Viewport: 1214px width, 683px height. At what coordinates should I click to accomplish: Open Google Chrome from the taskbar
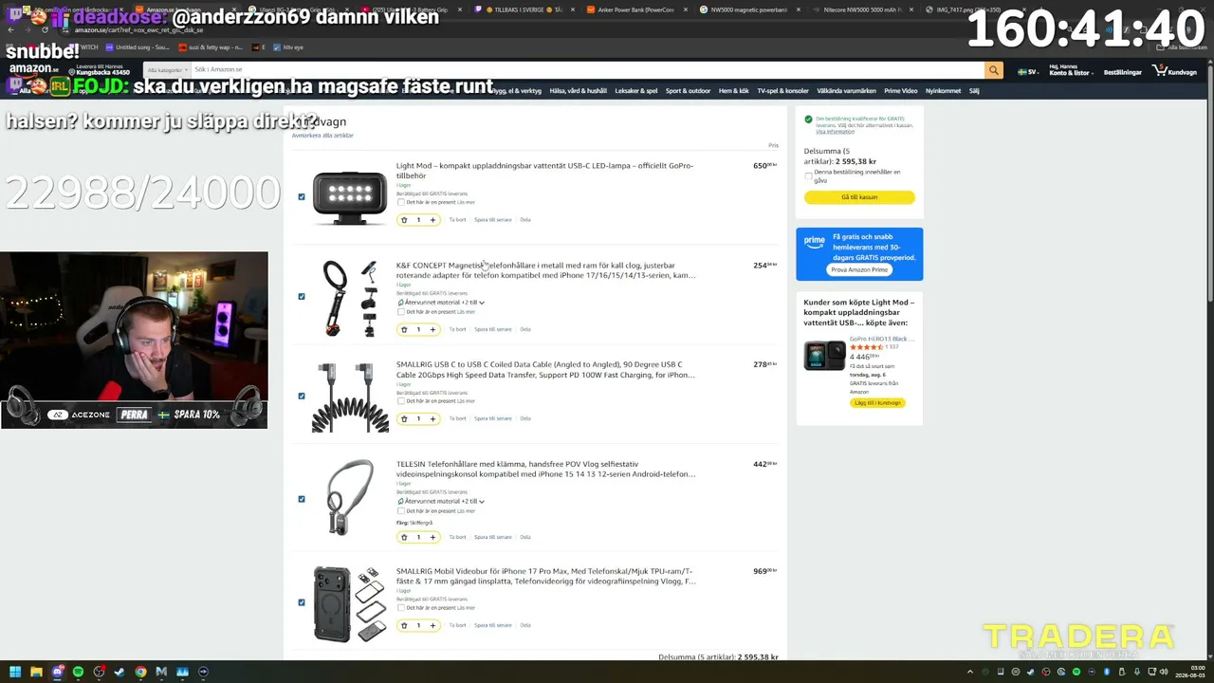[140, 672]
